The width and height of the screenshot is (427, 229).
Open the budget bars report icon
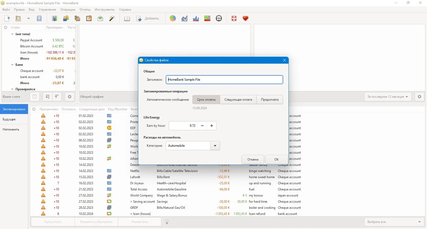coord(207,18)
